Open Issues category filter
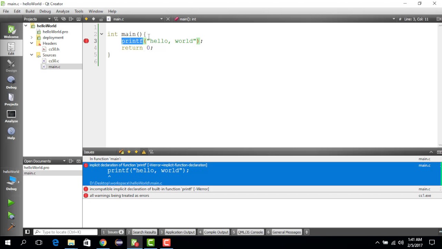This screenshot has width=442, height=249. point(151,152)
